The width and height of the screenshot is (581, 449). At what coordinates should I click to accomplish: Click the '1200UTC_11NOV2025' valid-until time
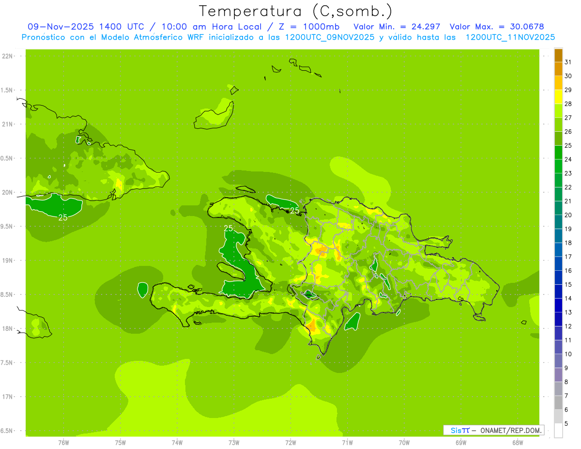pyautogui.click(x=510, y=37)
